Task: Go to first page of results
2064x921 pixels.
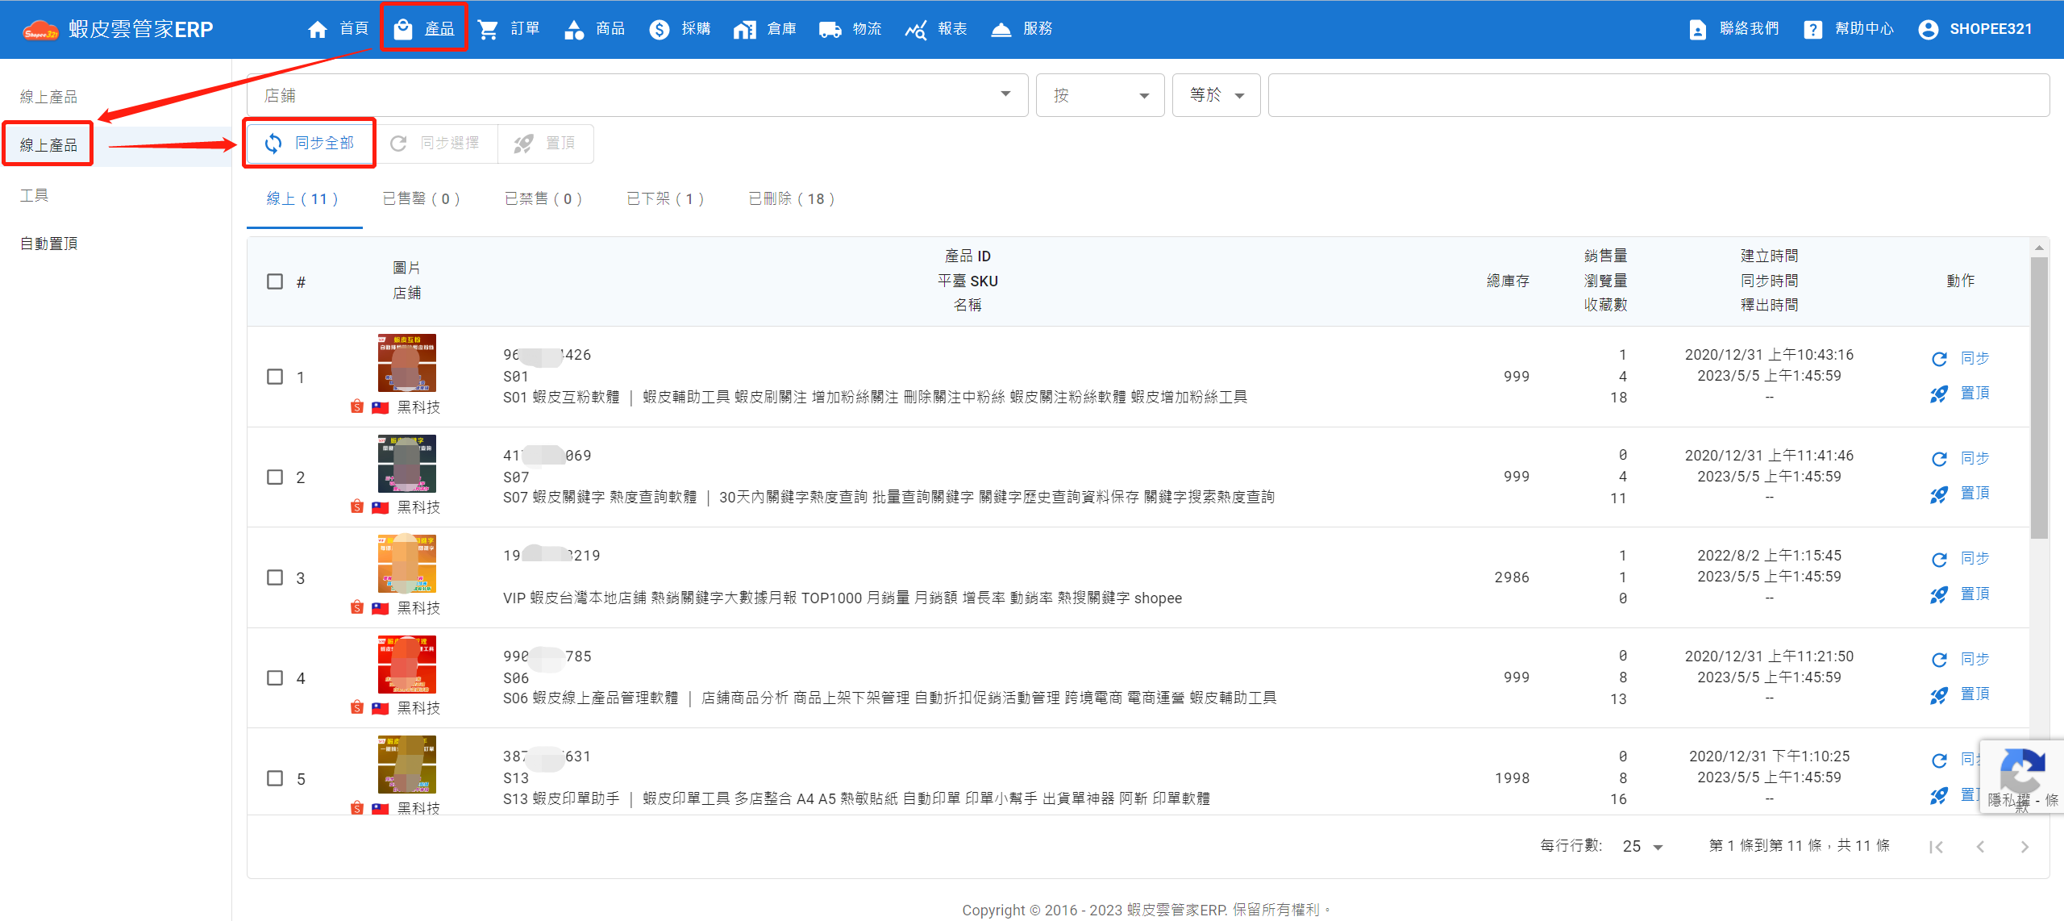Action: point(1937,847)
